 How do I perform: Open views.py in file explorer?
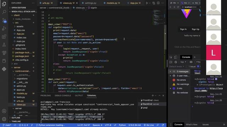click(21, 105)
